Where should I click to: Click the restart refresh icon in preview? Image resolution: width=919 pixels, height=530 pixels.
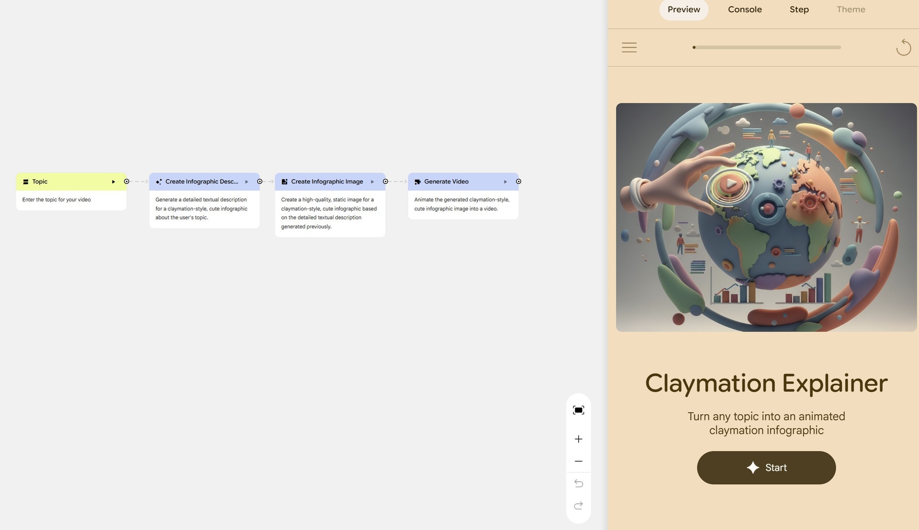pos(903,47)
